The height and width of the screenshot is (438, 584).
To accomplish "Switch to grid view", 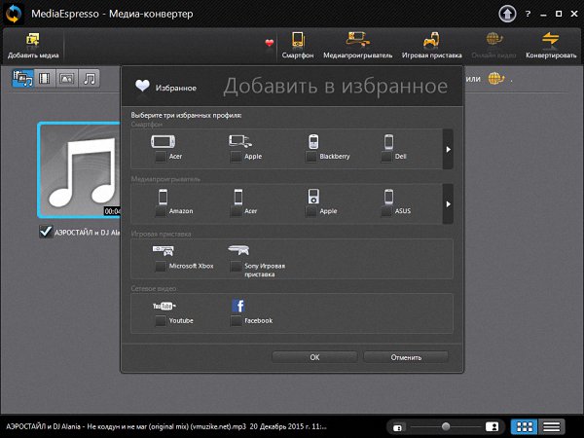I will pos(525,426).
